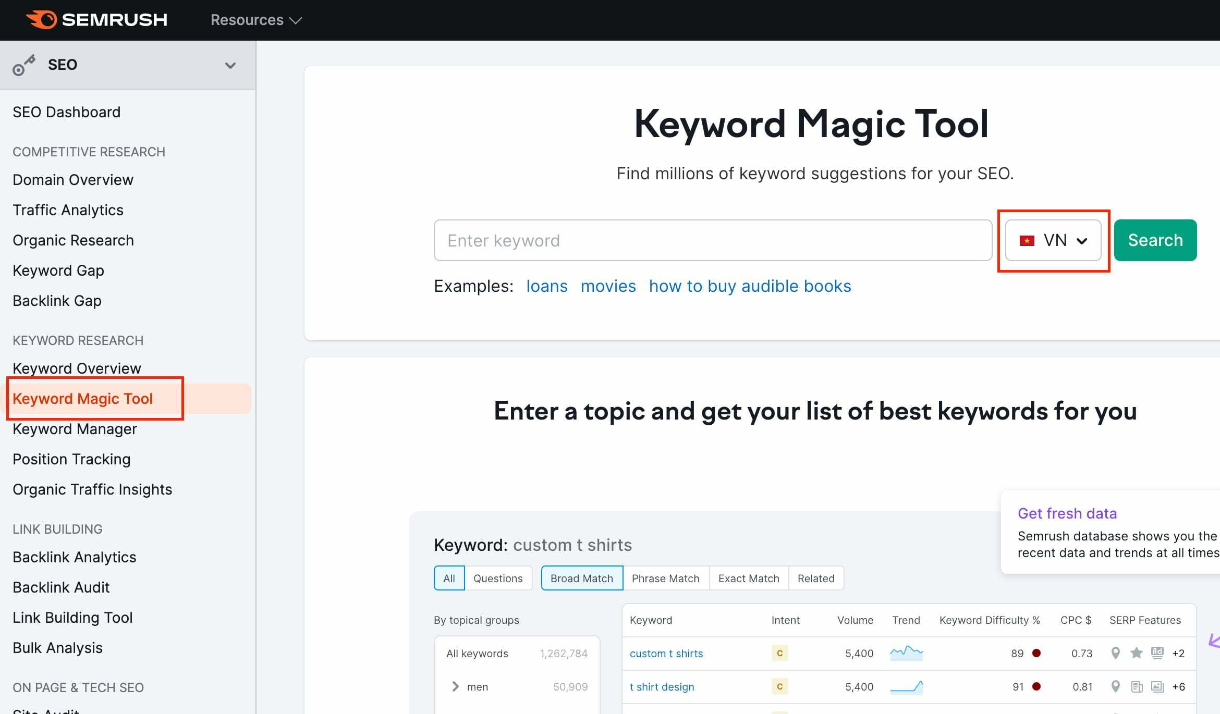The width and height of the screenshot is (1220, 714).
Task: Click the Intent column header
Action: pyautogui.click(x=785, y=620)
